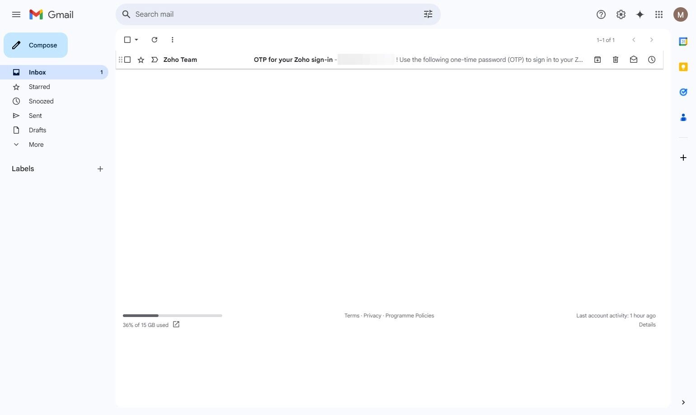The width and height of the screenshot is (696, 415).
Task: Open Google Tasks side panel
Action: point(683,92)
